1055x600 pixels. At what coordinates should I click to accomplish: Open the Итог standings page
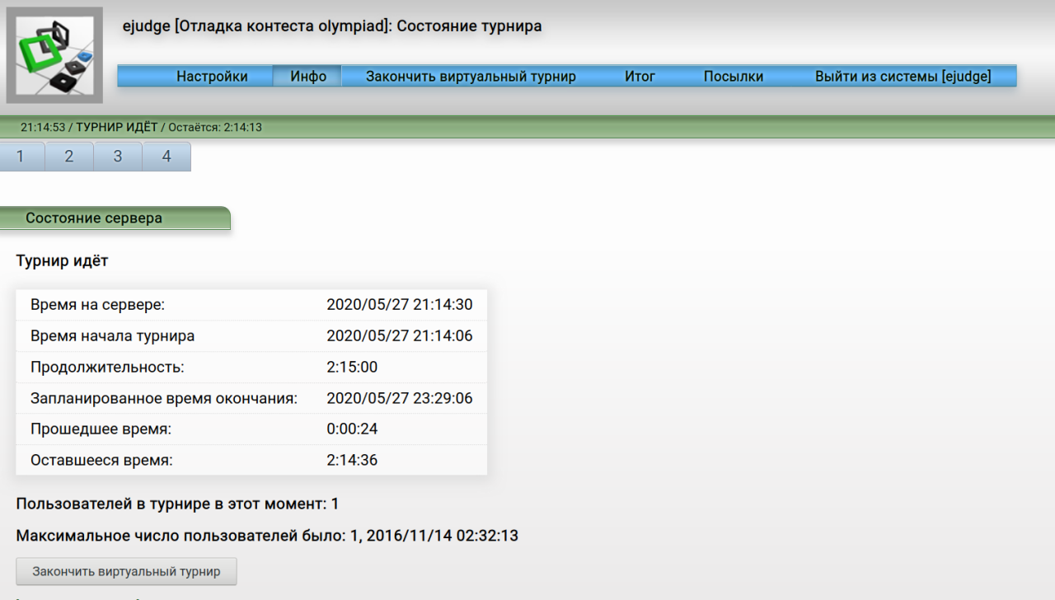coord(640,76)
